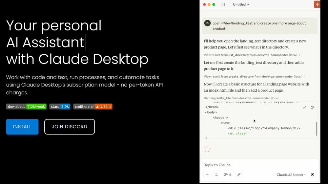Copy the code block contents
The width and height of the screenshot is (328, 184).
tap(312, 107)
